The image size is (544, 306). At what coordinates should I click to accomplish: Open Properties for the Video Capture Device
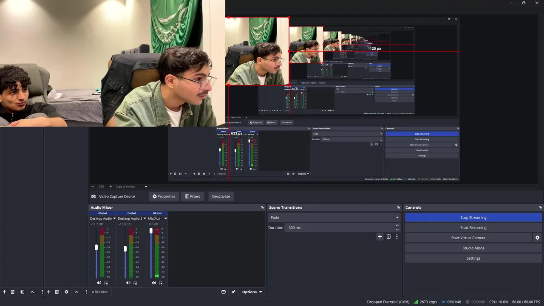tap(164, 196)
